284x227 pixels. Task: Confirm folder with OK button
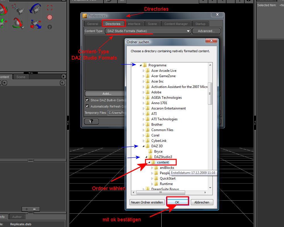[177, 202]
